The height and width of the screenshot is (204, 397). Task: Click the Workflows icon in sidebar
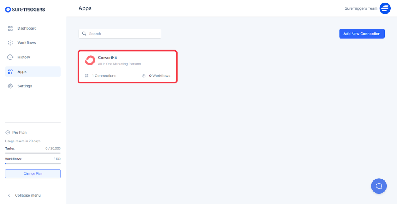point(10,43)
